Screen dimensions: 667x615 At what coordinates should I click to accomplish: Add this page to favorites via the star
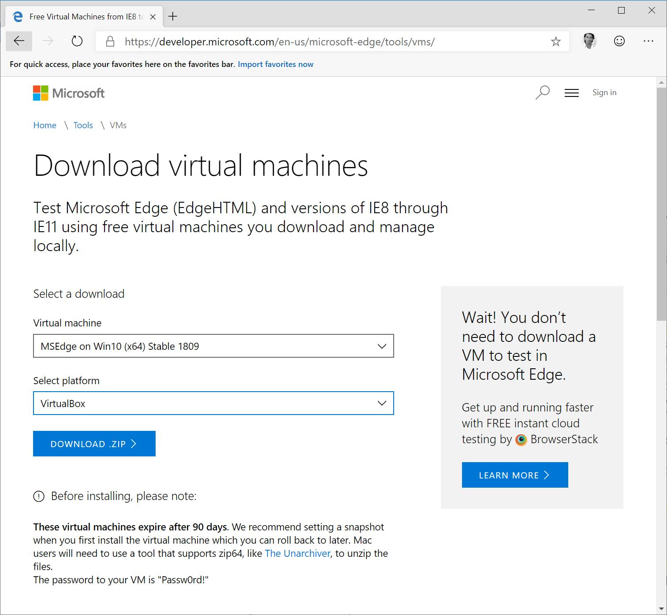tap(555, 42)
